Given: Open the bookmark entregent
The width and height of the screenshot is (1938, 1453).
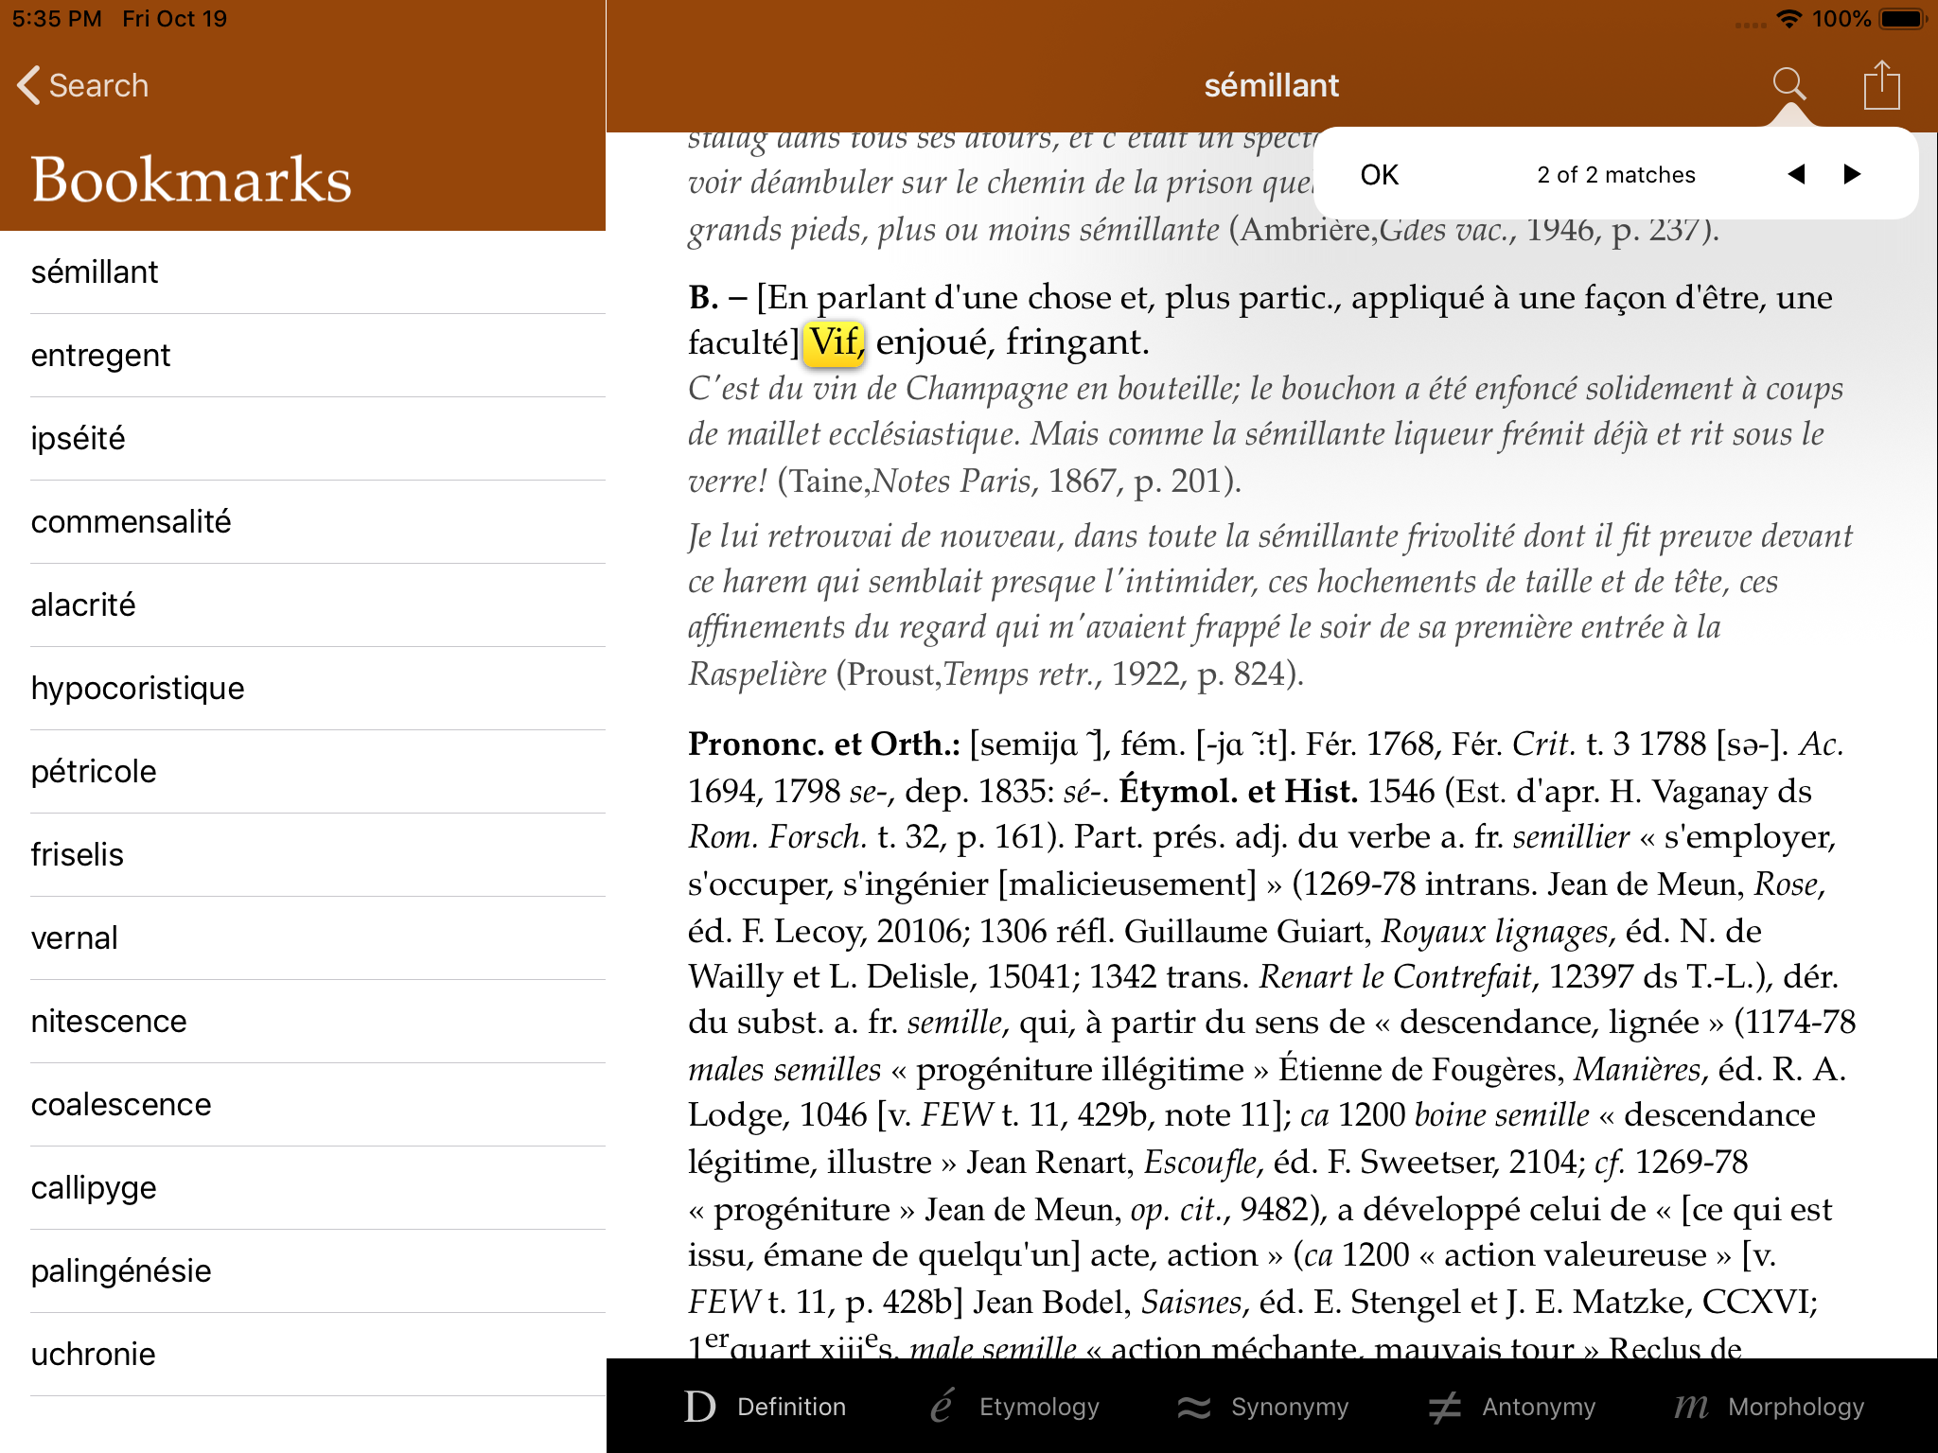Looking at the screenshot, I should pos(101,356).
